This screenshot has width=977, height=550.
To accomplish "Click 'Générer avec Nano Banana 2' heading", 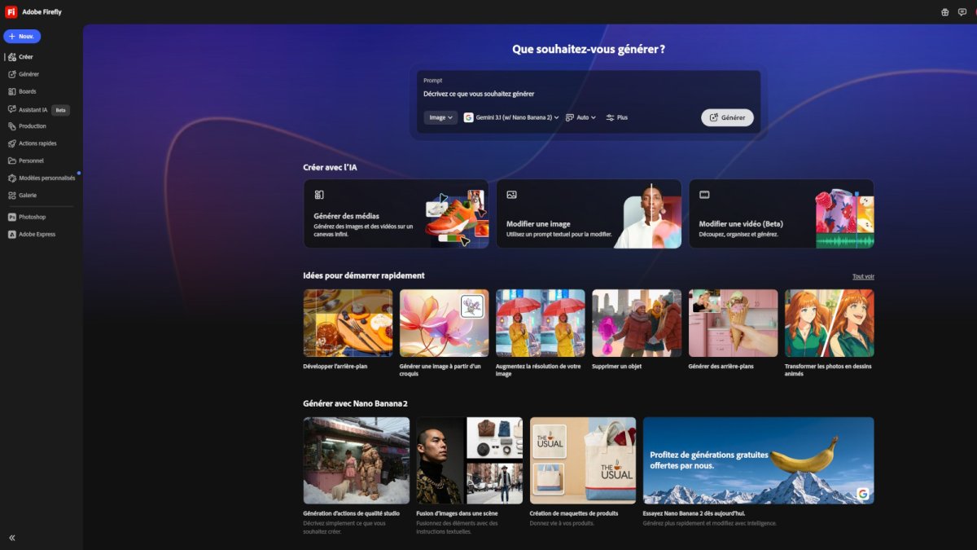I will (355, 403).
